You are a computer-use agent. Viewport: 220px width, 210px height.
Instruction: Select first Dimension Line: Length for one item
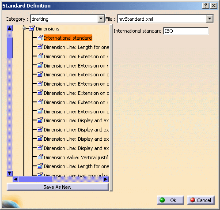(x=76, y=47)
